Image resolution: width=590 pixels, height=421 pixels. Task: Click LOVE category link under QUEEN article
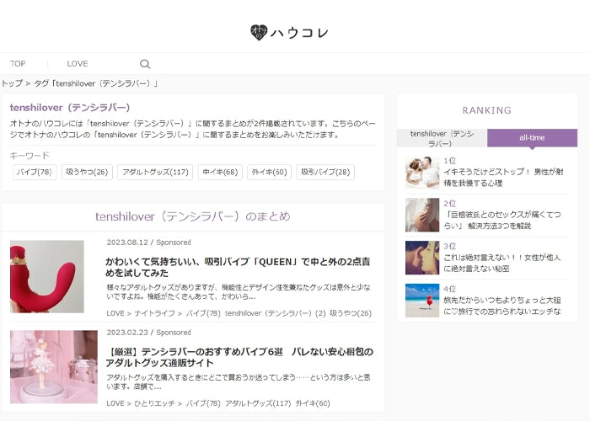[x=115, y=313]
